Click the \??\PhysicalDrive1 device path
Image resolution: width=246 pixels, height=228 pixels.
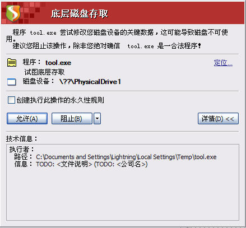[x=90, y=82]
